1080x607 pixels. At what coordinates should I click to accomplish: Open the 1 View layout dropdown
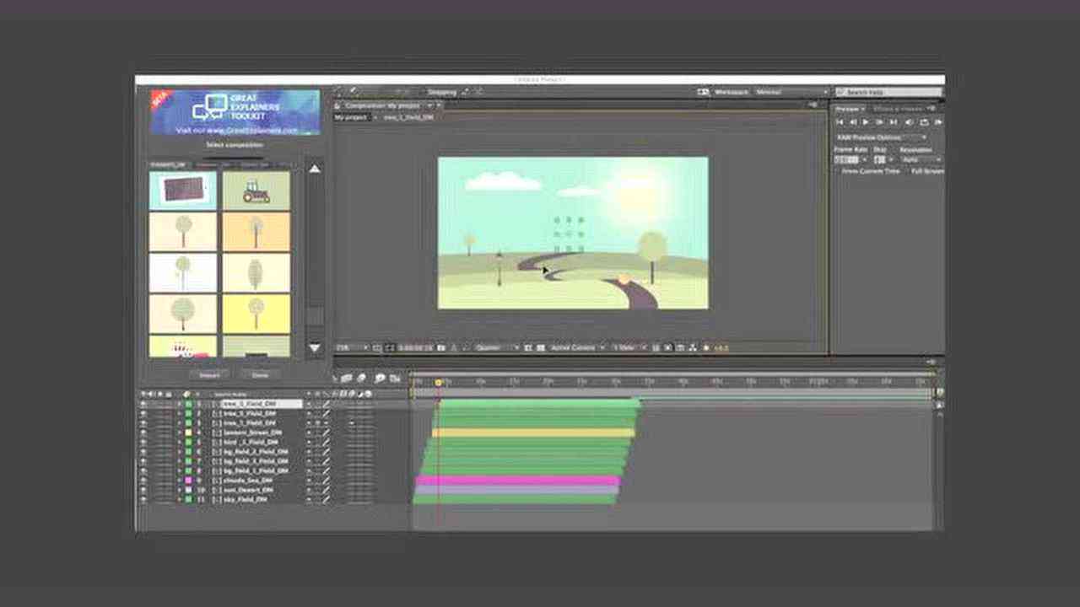[629, 347]
